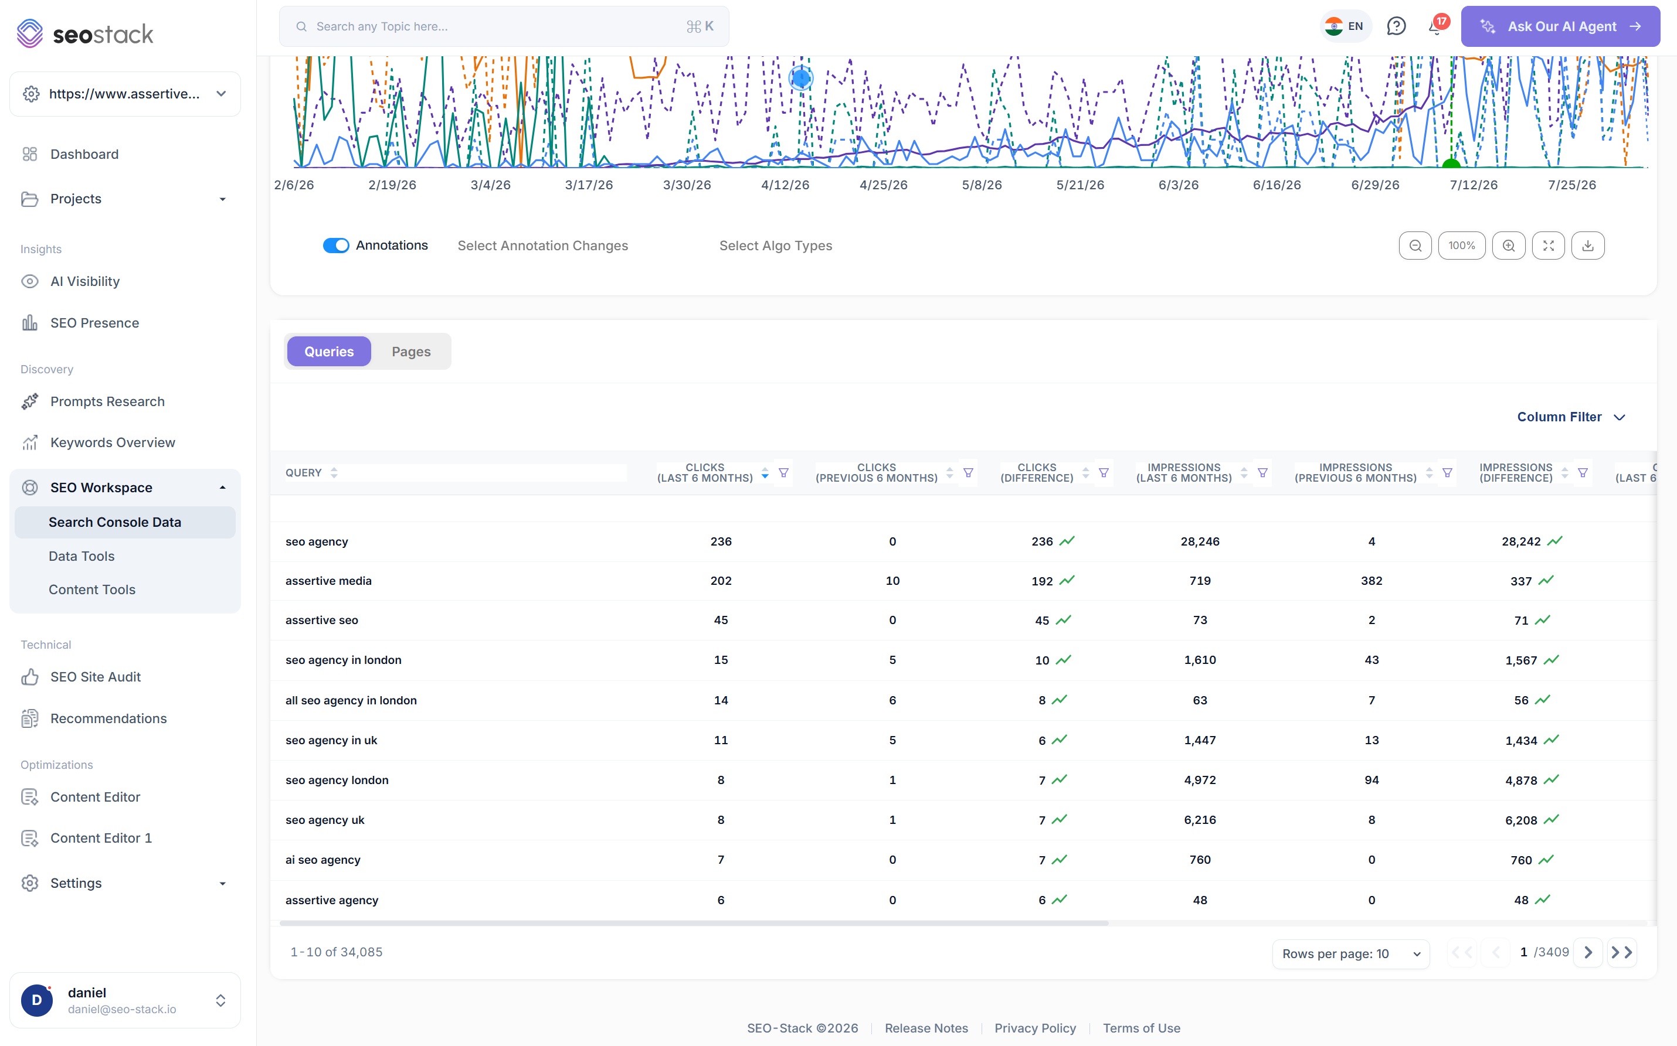Sort by Impressions (Difference) arrows

coord(1564,473)
